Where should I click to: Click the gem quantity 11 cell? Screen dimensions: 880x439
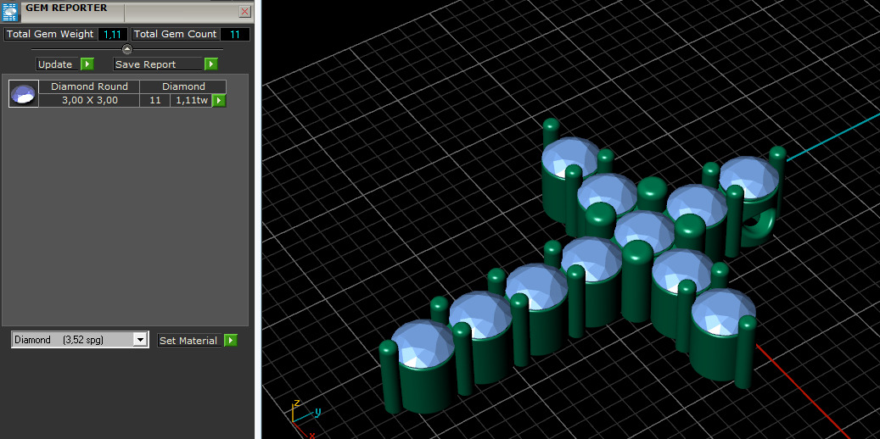pyautogui.click(x=155, y=100)
